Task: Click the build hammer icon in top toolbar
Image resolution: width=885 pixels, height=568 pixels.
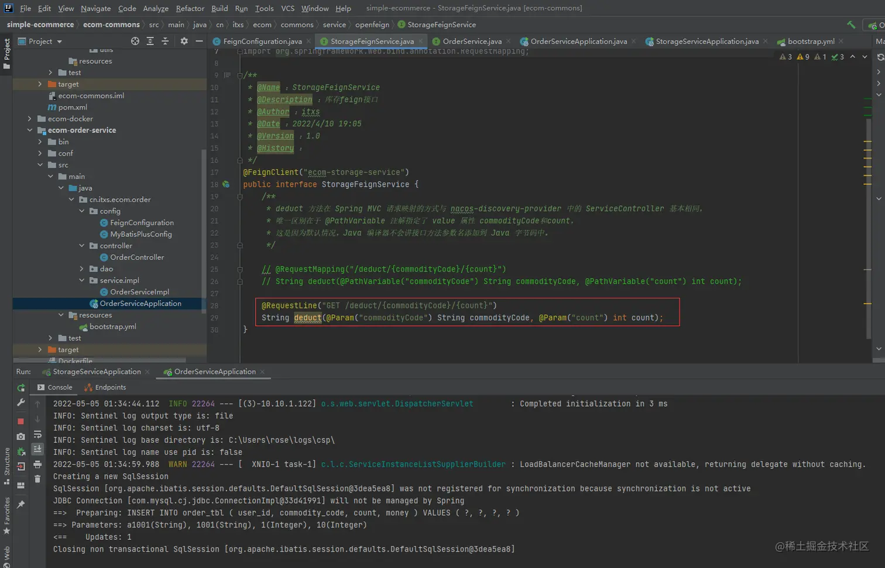Action: (851, 25)
